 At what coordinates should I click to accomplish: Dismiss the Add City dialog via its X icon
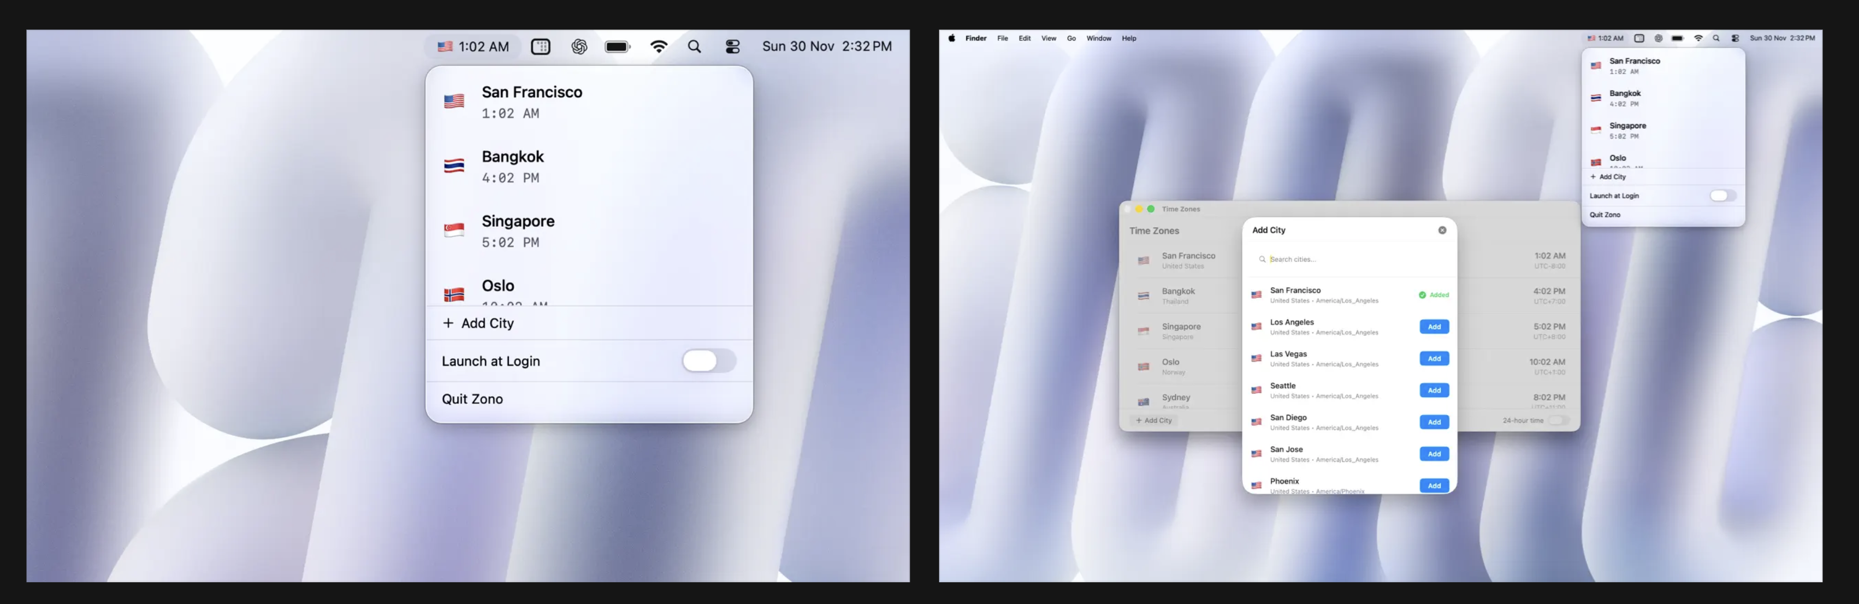click(x=1443, y=229)
